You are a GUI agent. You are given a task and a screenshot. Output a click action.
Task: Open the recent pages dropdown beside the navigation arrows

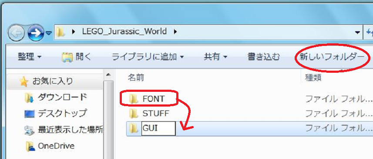(48, 33)
